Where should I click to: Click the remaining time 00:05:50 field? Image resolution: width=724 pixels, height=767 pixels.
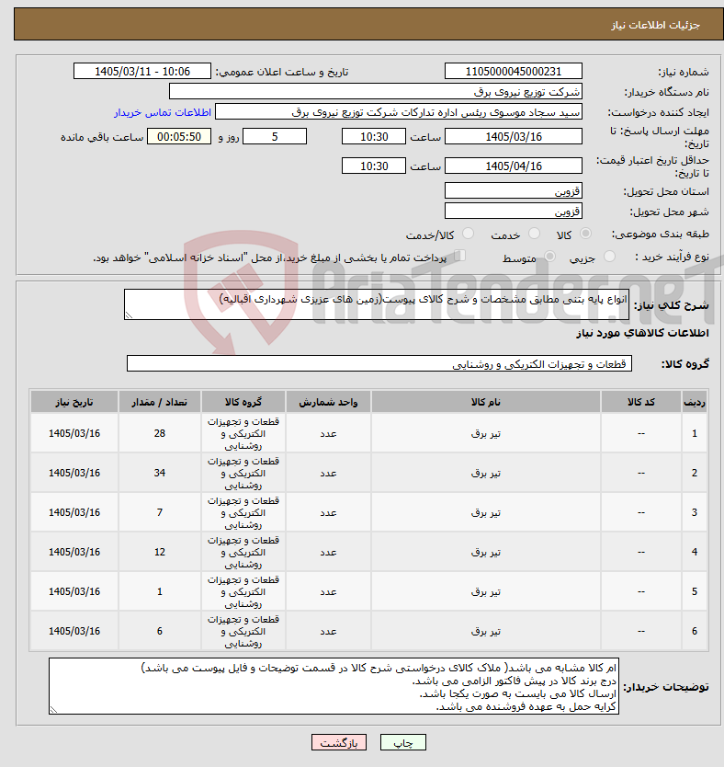coord(179,136)
